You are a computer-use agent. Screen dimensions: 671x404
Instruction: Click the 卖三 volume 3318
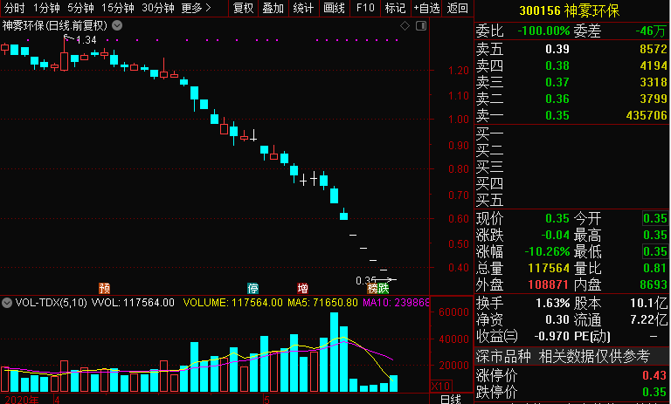(654, 82)
